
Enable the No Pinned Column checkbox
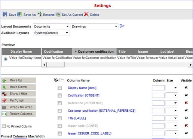coord(4,126)
